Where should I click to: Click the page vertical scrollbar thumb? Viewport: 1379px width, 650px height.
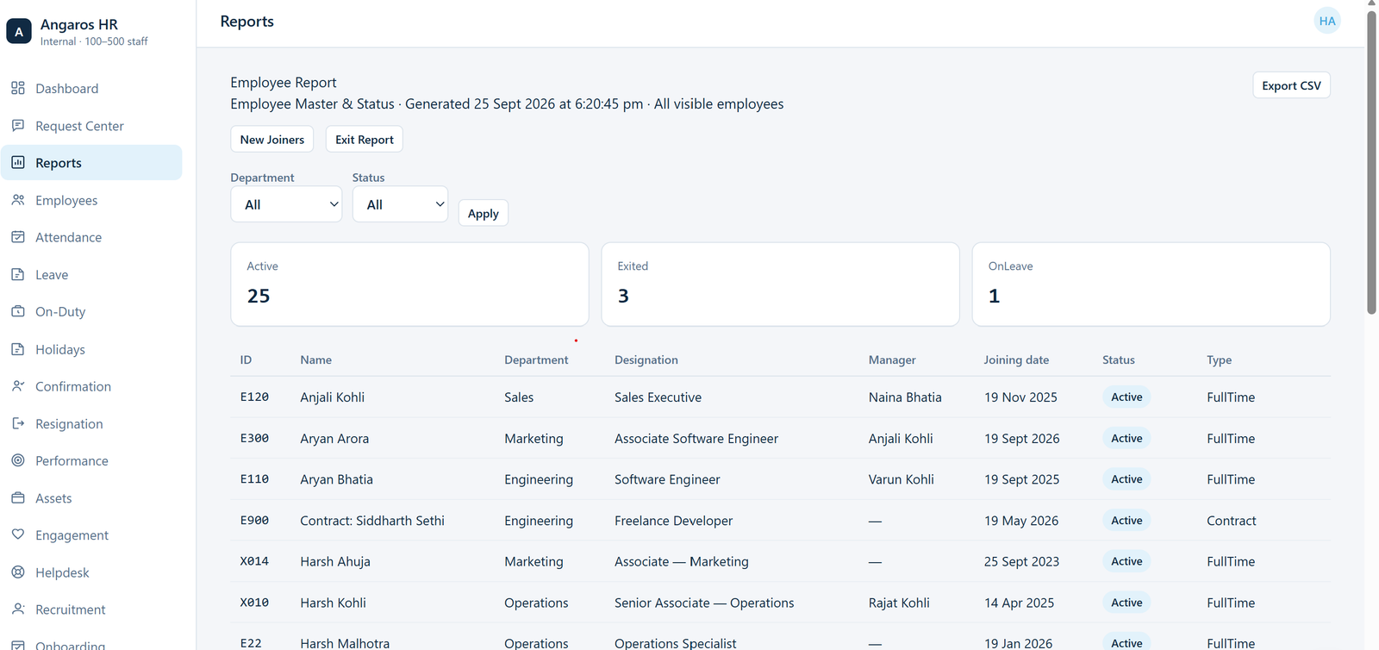[x=1371, y=162]
